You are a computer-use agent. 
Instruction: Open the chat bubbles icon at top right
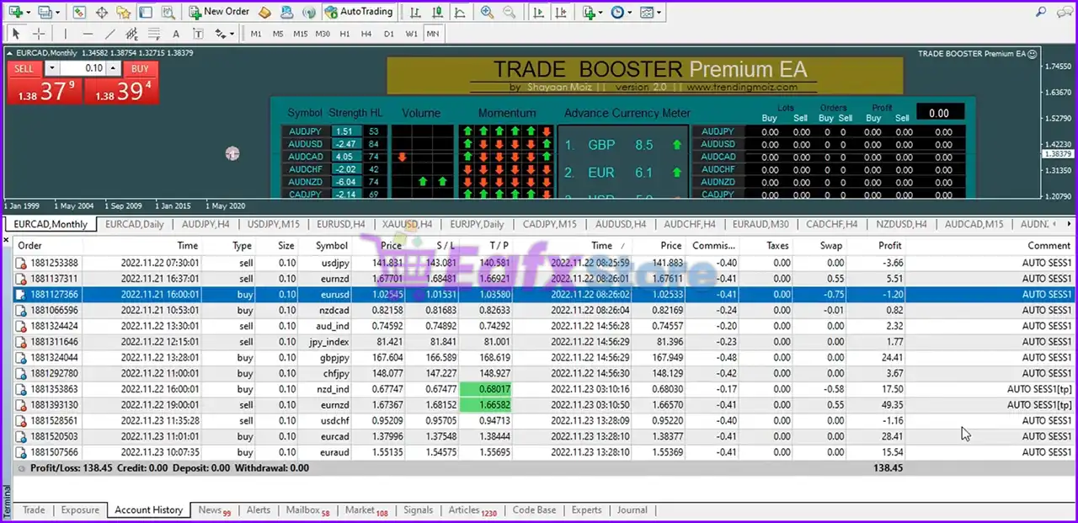1064,12
